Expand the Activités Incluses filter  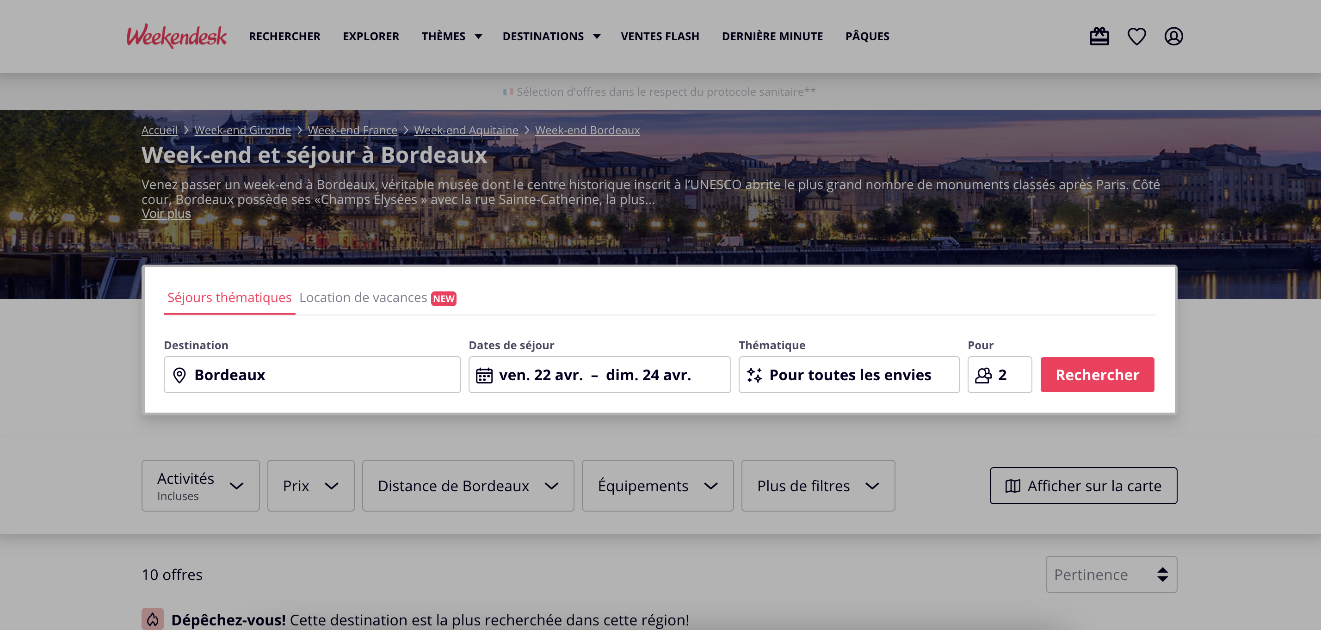pyautogui.click(x=201, y=485)
